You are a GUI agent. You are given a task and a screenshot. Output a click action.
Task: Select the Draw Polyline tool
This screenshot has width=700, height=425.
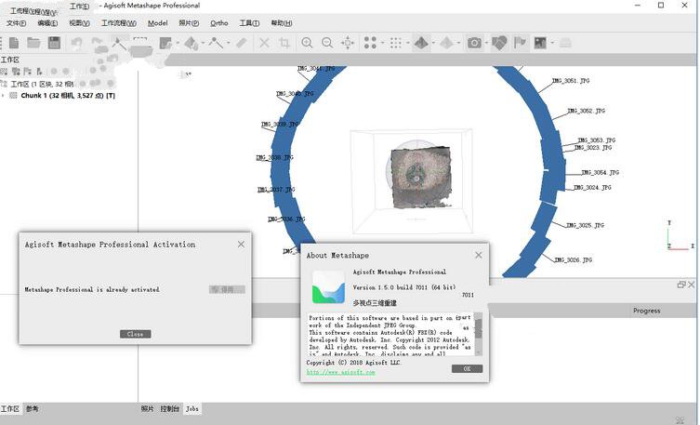click(x=216, y=43)
